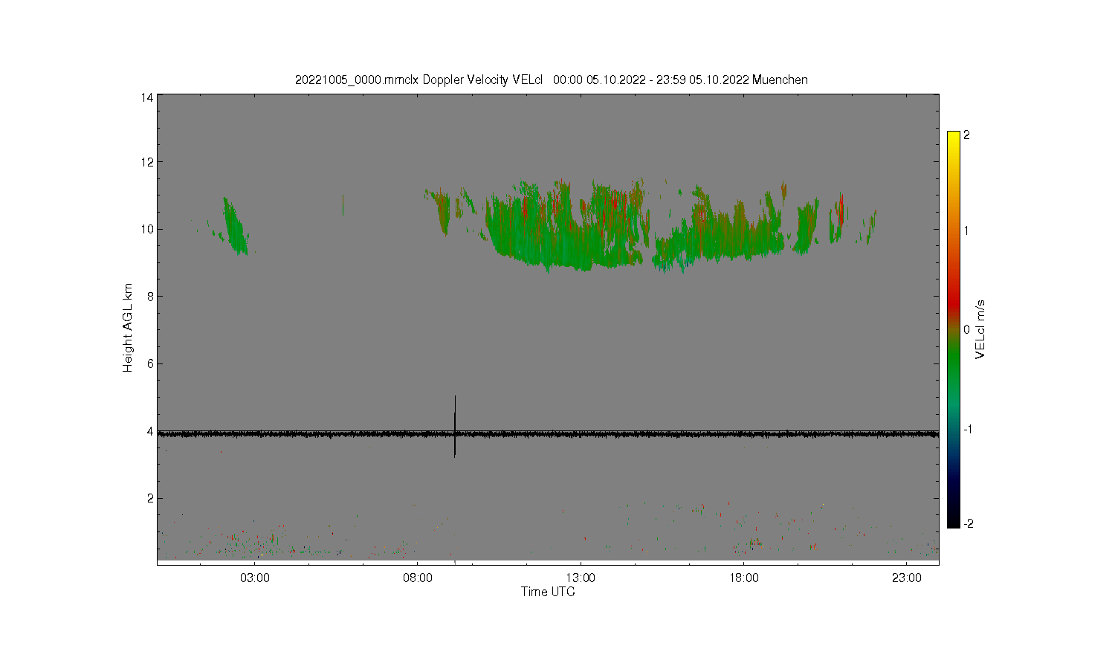Click the colorbar minimum value -2
The image size is (1115, 669).
pos(968,524)
